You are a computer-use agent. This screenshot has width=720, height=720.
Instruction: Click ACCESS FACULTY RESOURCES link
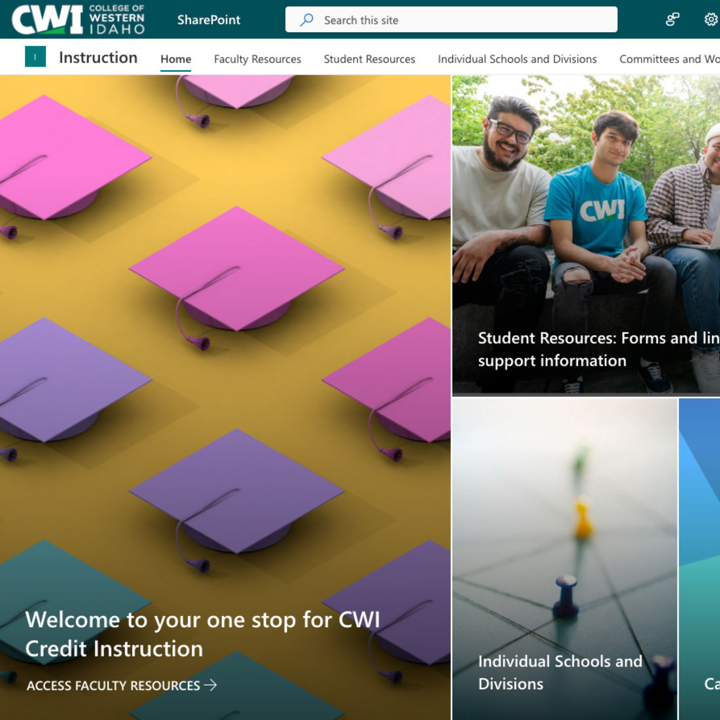(x=113, y=685)
